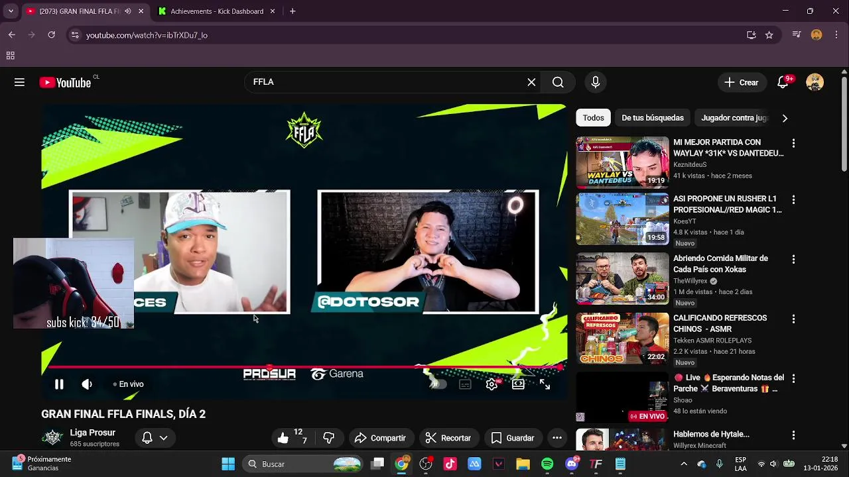849x477 pixels.
Task: Open options for CALIFICANDO REFRESCOS video
Action: click(x=793, y=319)
